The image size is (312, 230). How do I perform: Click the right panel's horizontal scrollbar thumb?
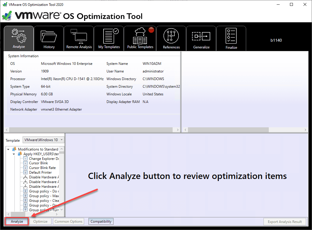pos(228,130)
